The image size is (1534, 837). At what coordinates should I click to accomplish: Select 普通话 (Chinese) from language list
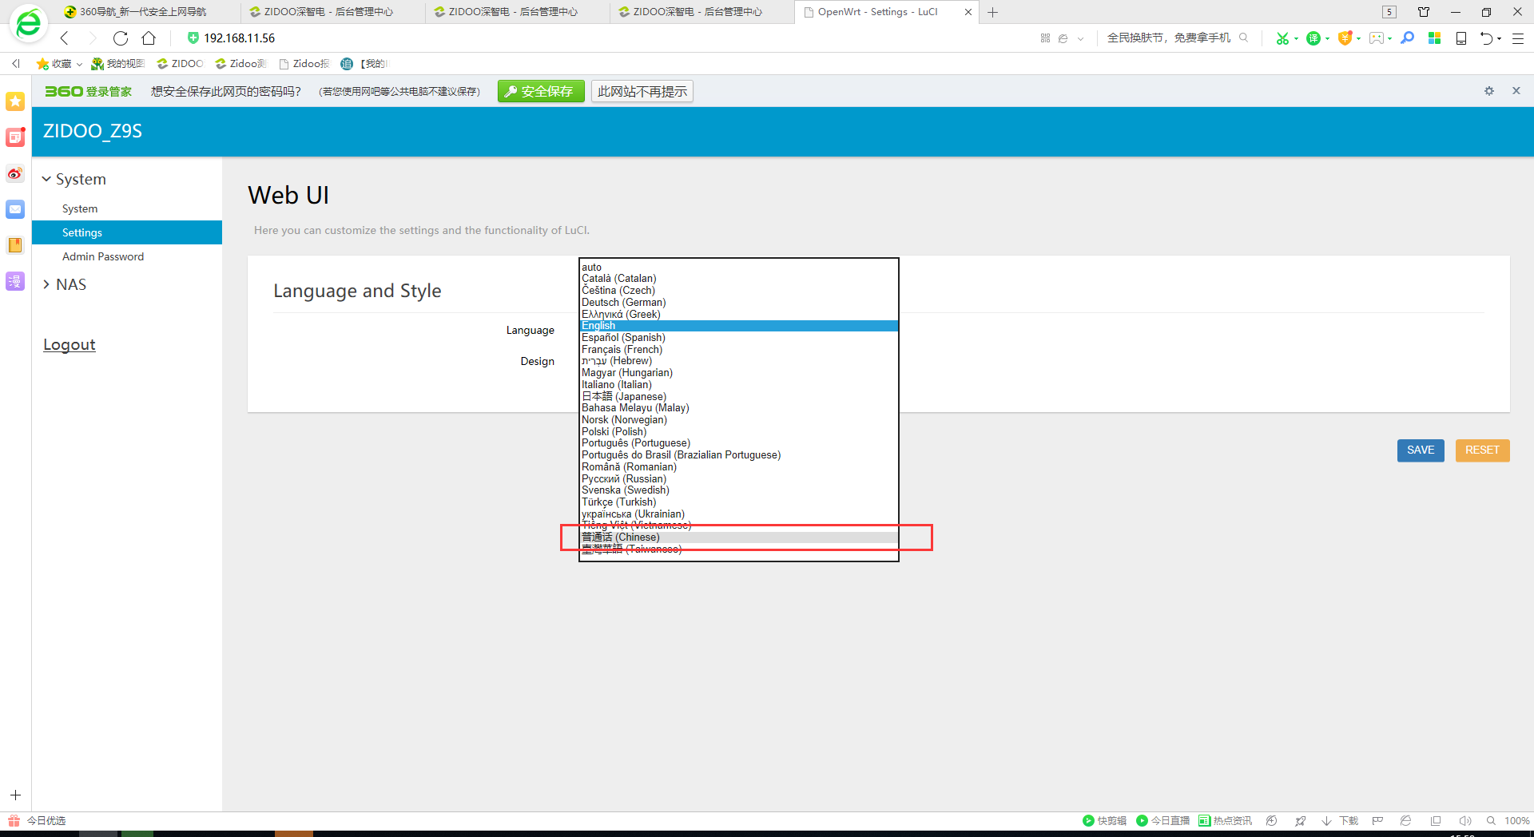pos(621,538)
